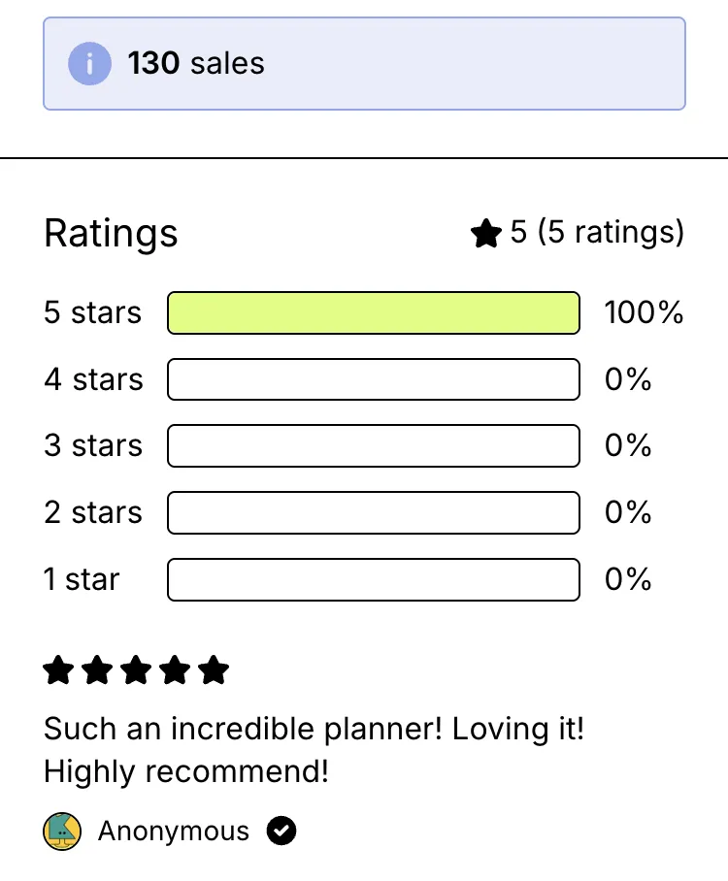This screenshot has height=881, width=728.
Task: Click the star icon beside the 5 rating
Action: pos(485,233)
